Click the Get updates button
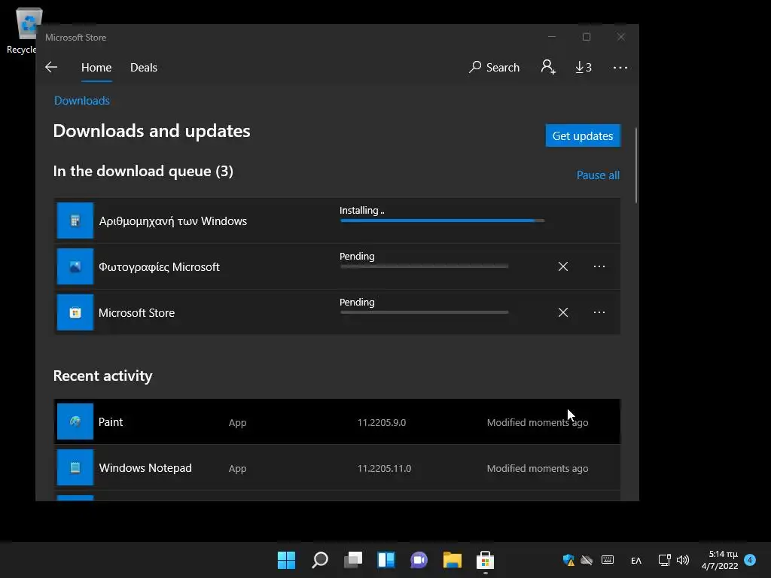Image resolution: width=771 pixels, height=578 pixels. pos(583,135)
